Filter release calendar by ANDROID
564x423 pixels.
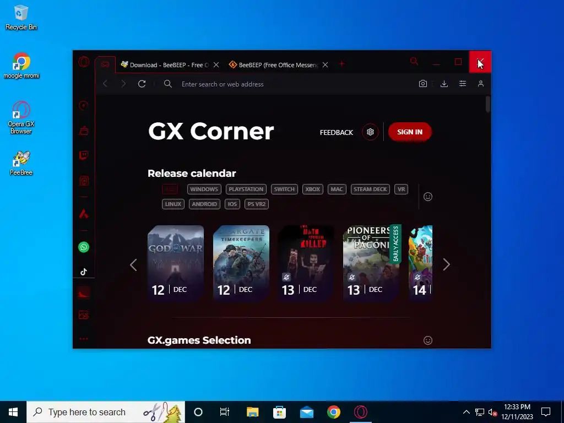pos(204,204)
